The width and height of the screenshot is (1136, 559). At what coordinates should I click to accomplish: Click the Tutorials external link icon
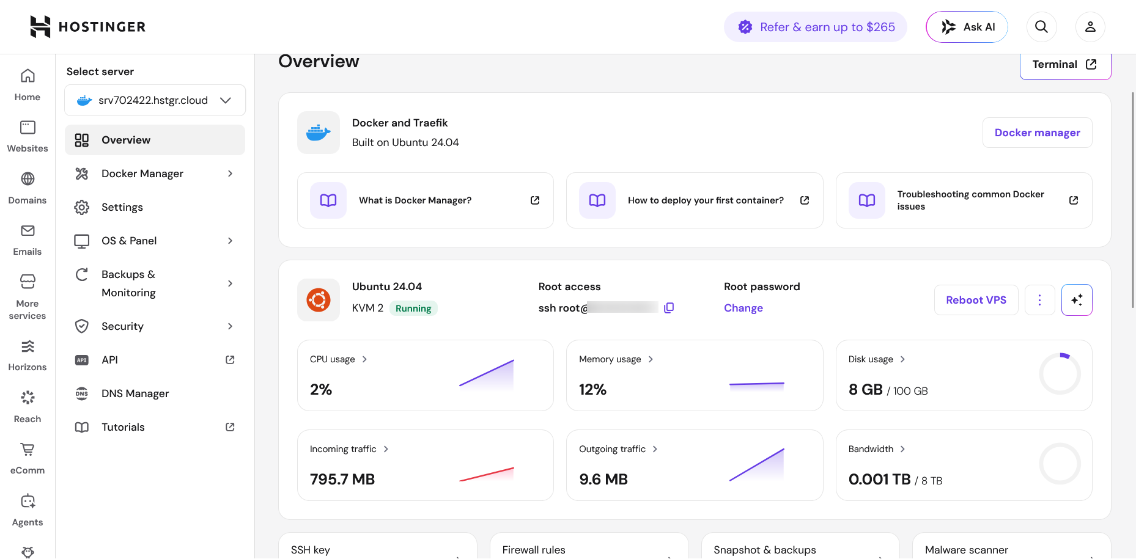pyautogui.click(x=230, y=427)
